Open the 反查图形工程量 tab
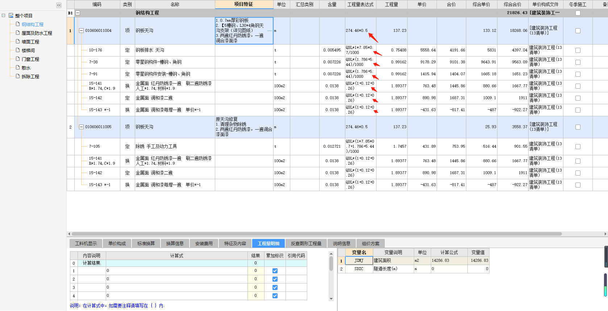This screenshot has height=311, width=608. point(306,243)
